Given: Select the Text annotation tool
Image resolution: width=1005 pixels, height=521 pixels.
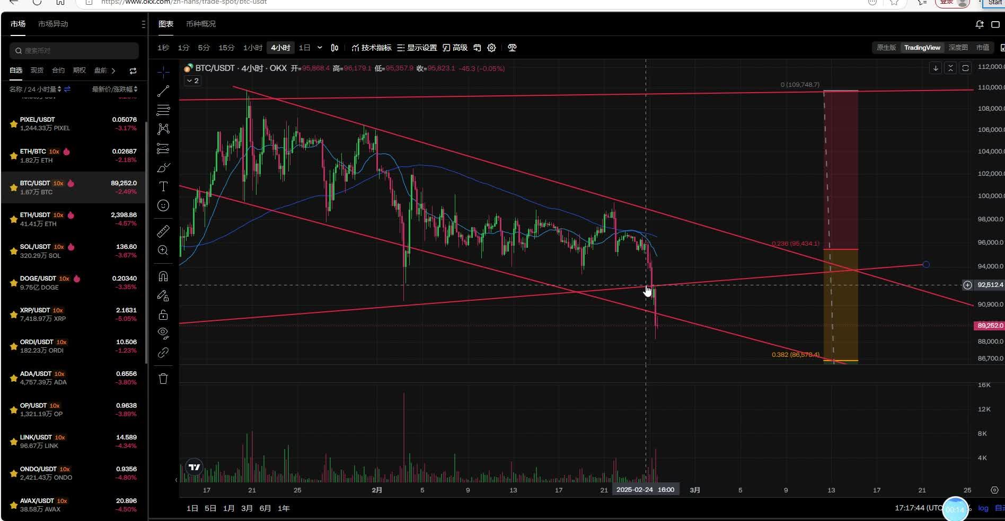Looking at the screenshot, I should pyautogui.click(x=163, y=186).
